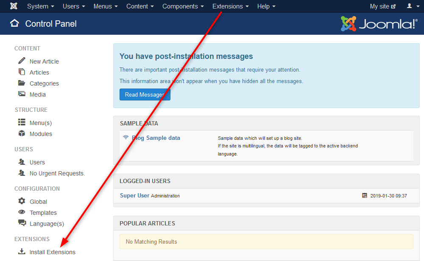The image size is (424, 261).
Task: Click the Global configuration gear icon
Action: coord(22,201)
